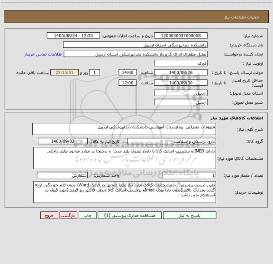Click the 'تاریخ نیاز به کالا:' label
Image resolution: width=273 pixels, height=264 pixels.
pyautogui.click(x=105, y=141)
